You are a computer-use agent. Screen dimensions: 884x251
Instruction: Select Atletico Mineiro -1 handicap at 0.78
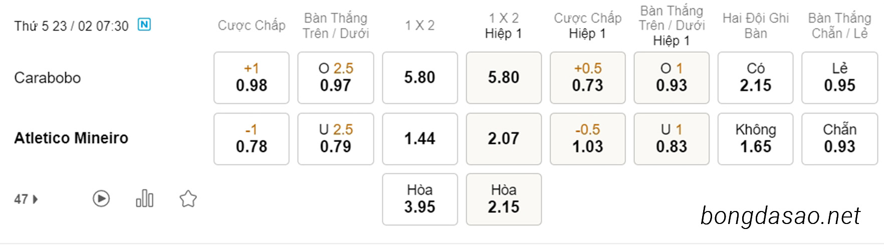coord(252,138)
